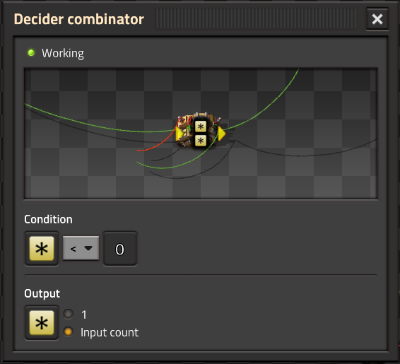Click the upper asterisk icon on combinator
Image resolution: width=400 pixels, height=364 pixels.
tap(201, 127)
